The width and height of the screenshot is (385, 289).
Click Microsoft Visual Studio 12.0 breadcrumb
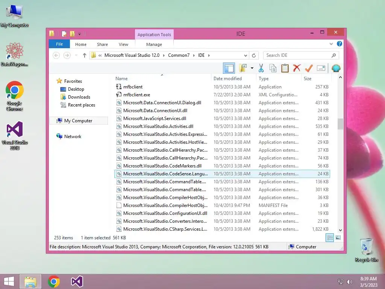pos(132,55)
